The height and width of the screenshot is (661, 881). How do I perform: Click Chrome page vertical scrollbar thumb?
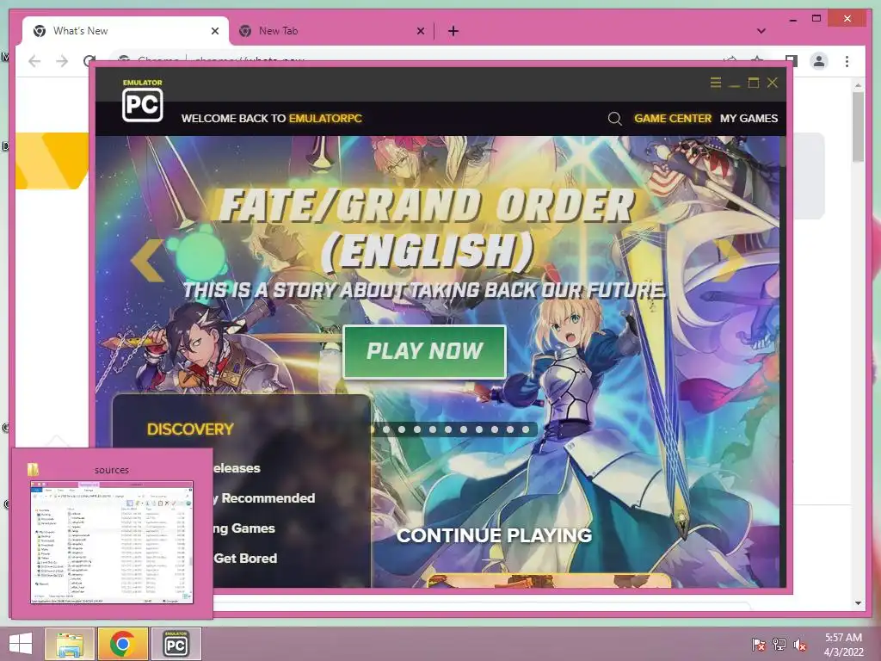858,127
